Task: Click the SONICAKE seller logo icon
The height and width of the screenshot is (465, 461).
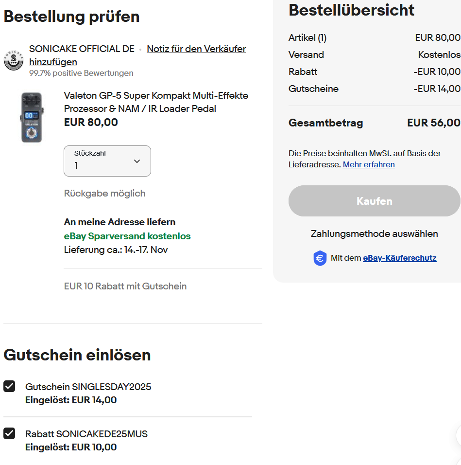Action: point(14,60)
